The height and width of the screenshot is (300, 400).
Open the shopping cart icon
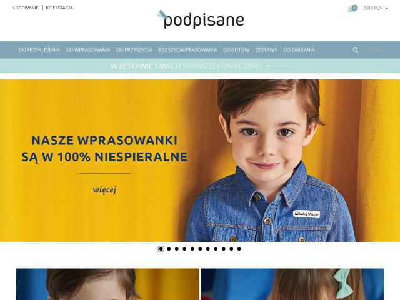352,8
